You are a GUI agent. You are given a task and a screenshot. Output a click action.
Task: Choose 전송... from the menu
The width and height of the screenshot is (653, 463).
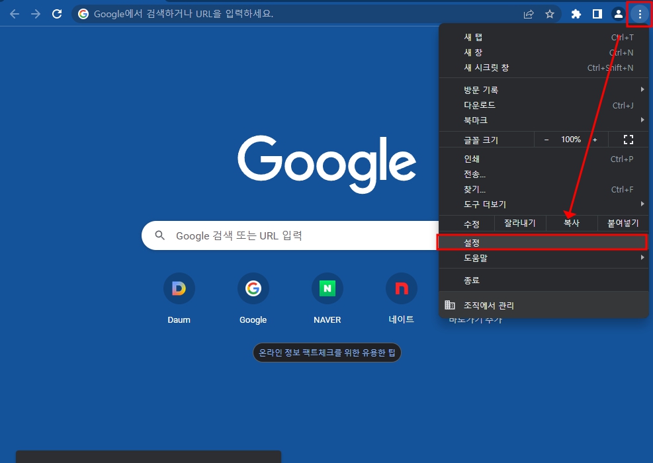click(544, 174)
